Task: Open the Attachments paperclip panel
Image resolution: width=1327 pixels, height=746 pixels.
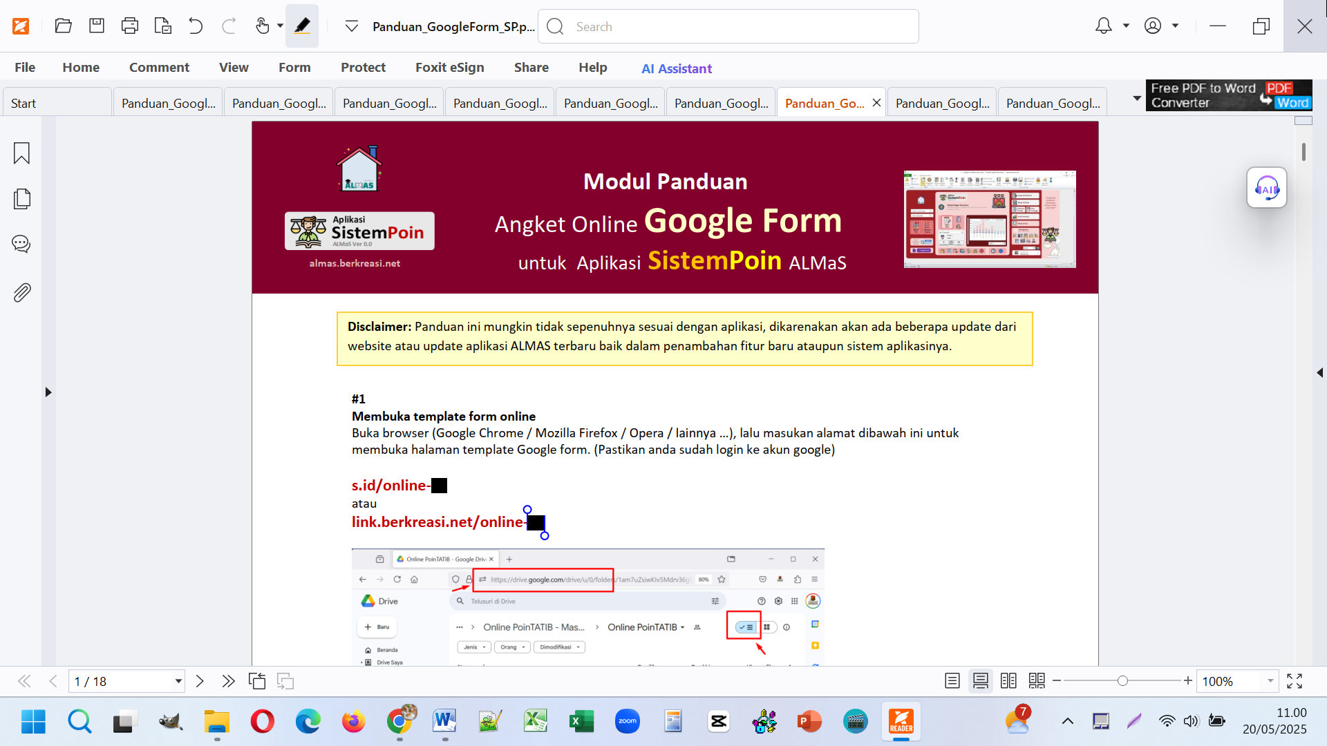Action: 21,293
